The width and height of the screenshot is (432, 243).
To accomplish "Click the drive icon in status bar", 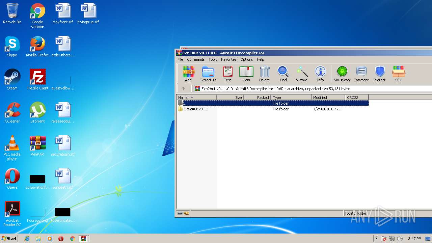I will 180,213.
